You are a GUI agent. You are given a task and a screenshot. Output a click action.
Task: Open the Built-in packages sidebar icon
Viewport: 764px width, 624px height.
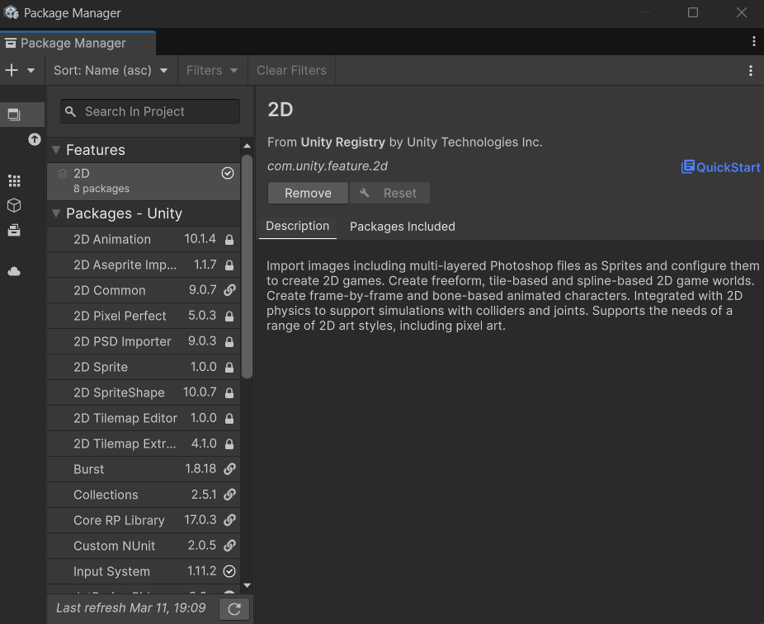14,230
